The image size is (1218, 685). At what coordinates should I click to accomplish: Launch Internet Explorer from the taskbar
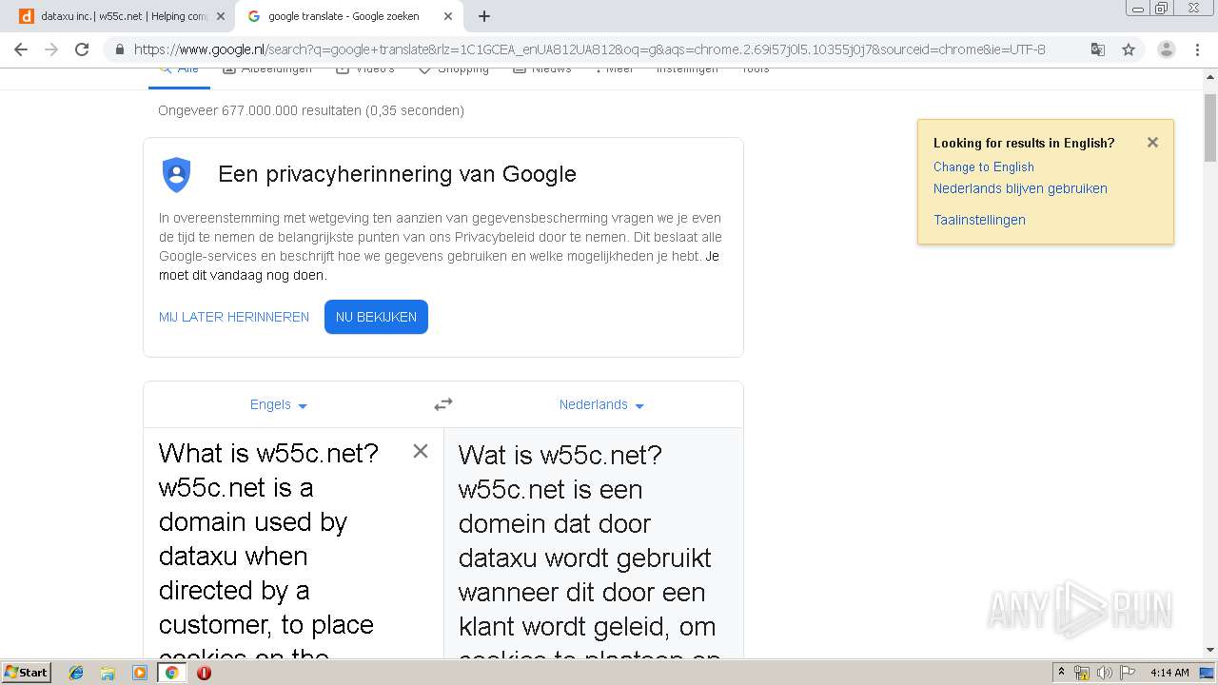coord(76,673)
